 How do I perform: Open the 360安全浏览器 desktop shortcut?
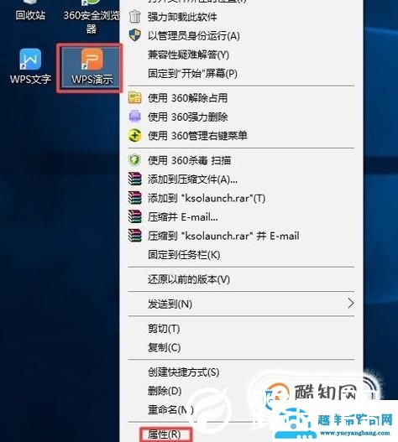tap(92, 17)
